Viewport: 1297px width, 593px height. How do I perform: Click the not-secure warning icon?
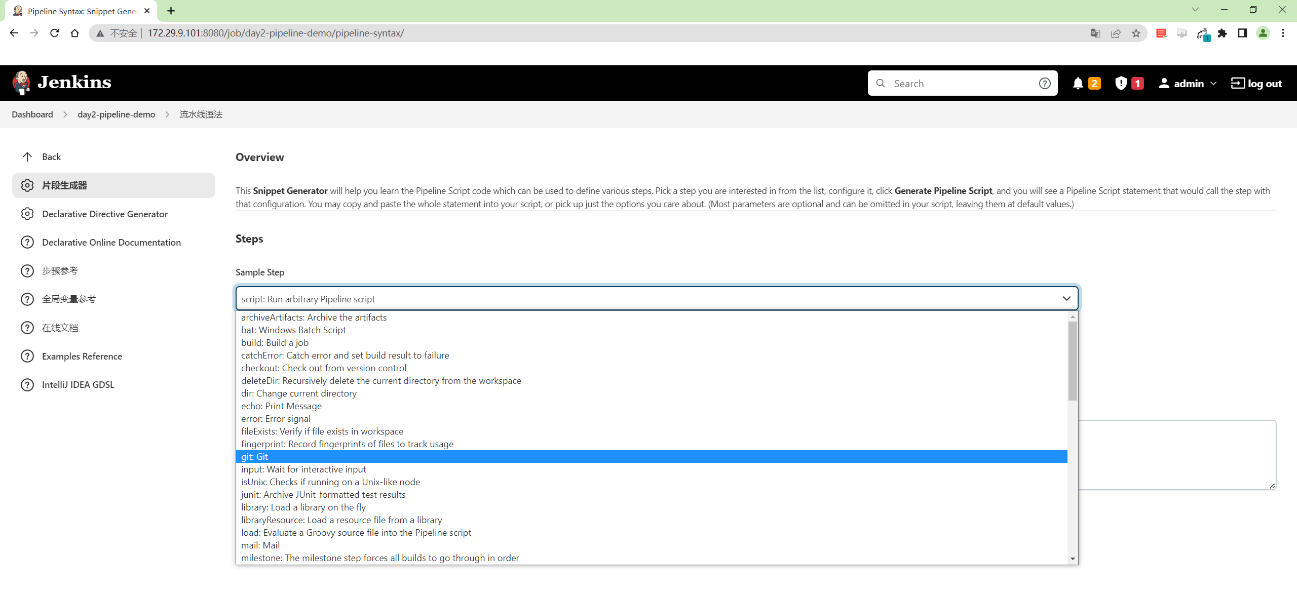(x=100, y=33)
